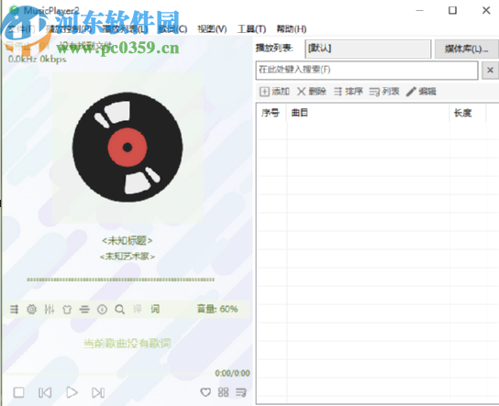Stop playback with the square button

pos(18,392)
